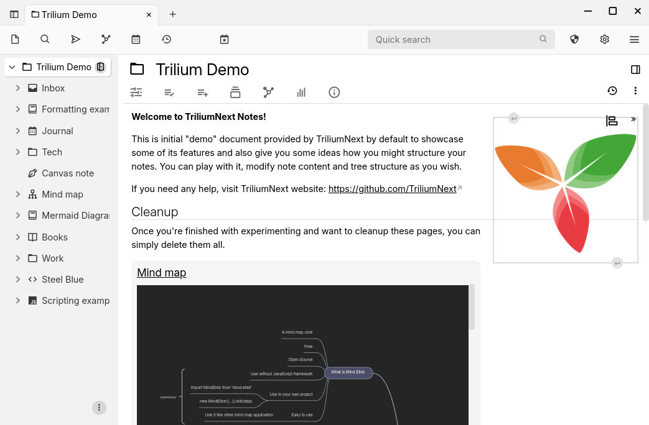Select the Note Paths icon in the ribbon

pyautogui.click(x=235, y=92)
